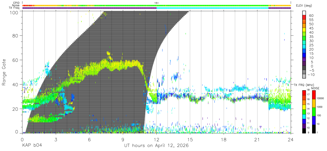Viewport: 327px width, 151px height.
Task: Select the UT hours axis tick 15
Action: click(190, 140)
